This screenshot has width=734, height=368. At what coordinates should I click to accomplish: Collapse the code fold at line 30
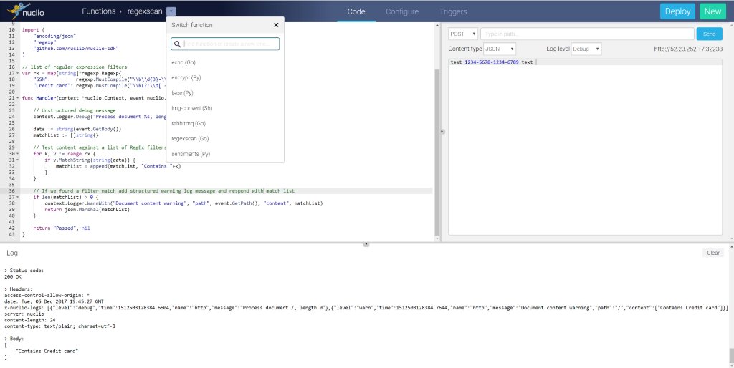(x=18, y=154)
